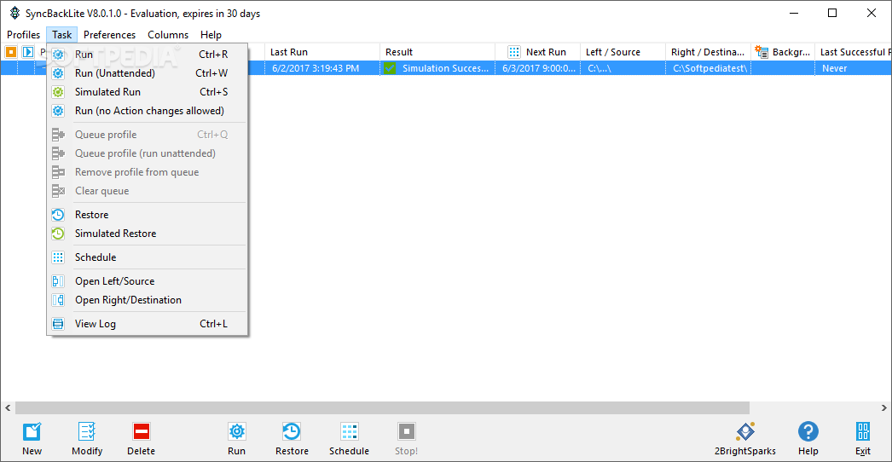The image size is (892, 462).
Task: Select Open Right/Destination menu entry
Action: (148, 300)
